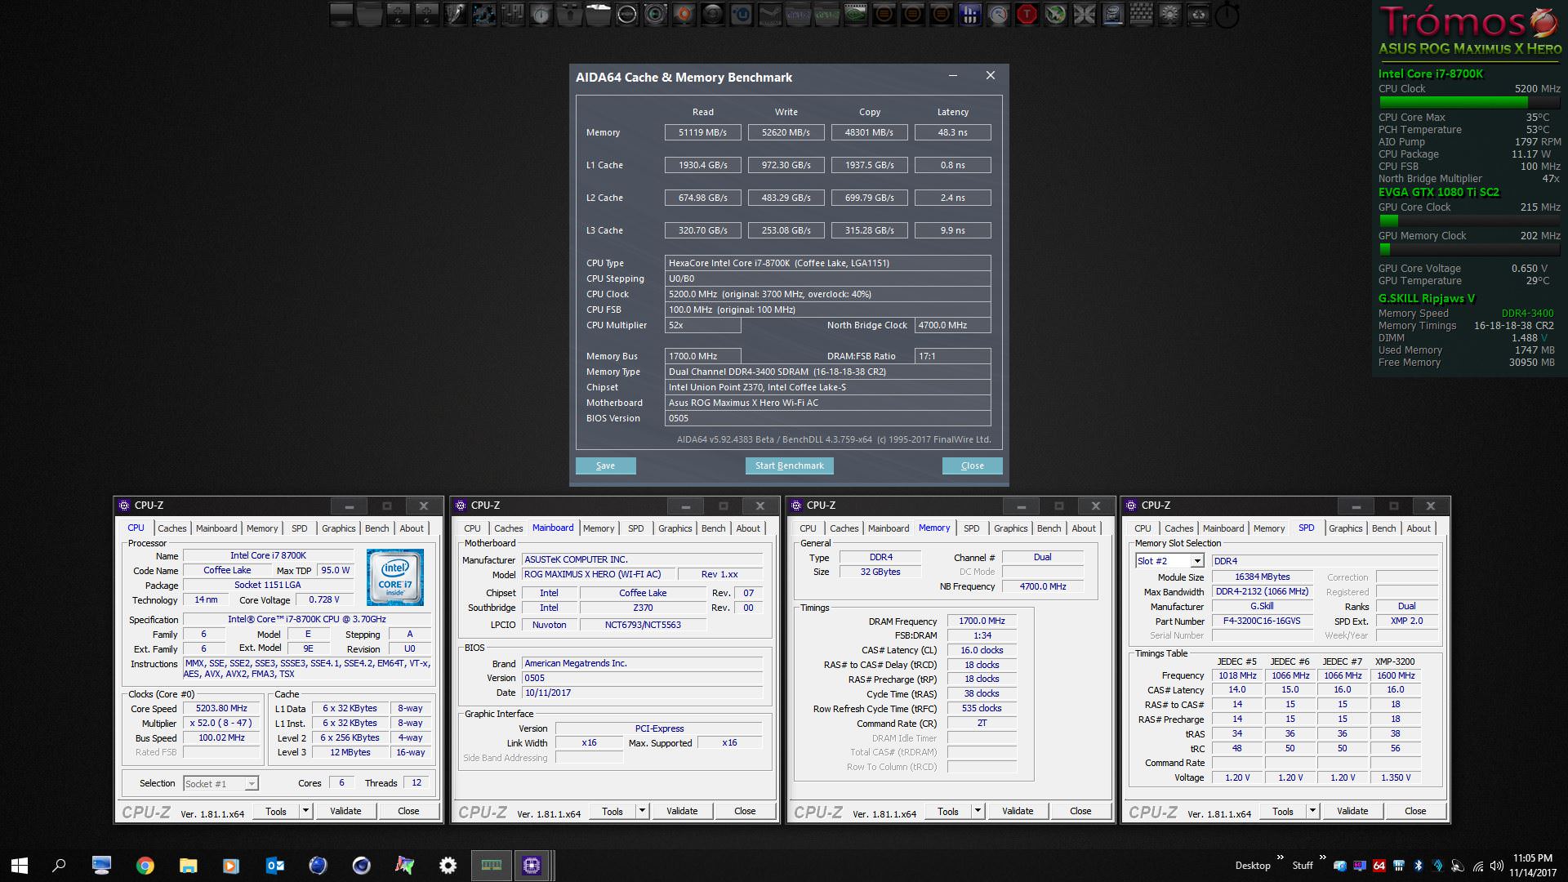Click the taskbar search magnifier

(x=59, y=866)
